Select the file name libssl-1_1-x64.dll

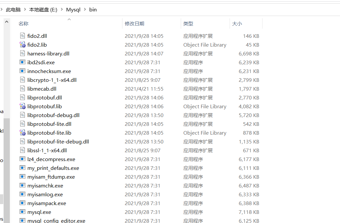click(47, 150)
